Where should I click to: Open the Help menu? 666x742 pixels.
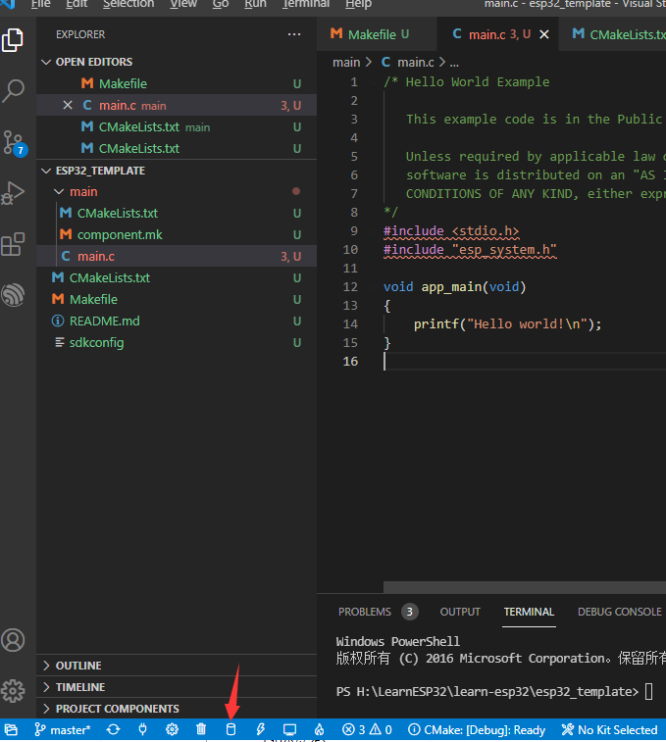pos(359,4)
